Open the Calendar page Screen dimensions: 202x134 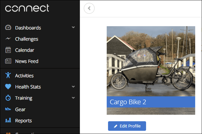[25, 50]
